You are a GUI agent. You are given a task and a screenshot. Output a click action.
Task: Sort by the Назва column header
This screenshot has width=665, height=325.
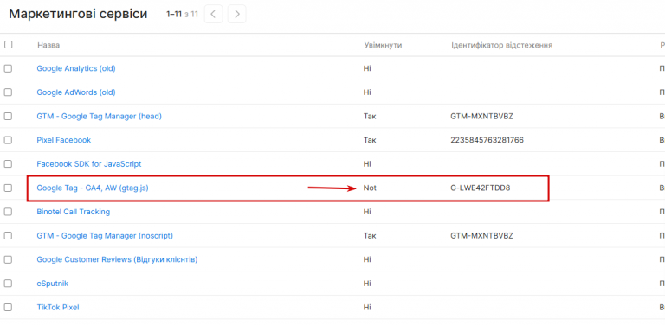click(48, 45)
